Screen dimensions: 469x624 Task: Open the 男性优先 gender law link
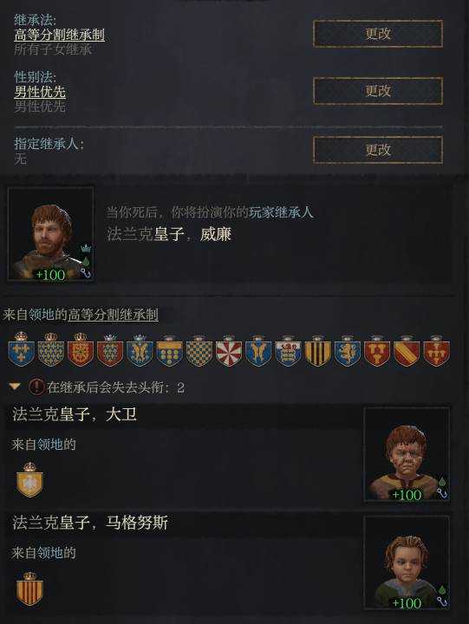pyautogui.click(x=40, y=92)
